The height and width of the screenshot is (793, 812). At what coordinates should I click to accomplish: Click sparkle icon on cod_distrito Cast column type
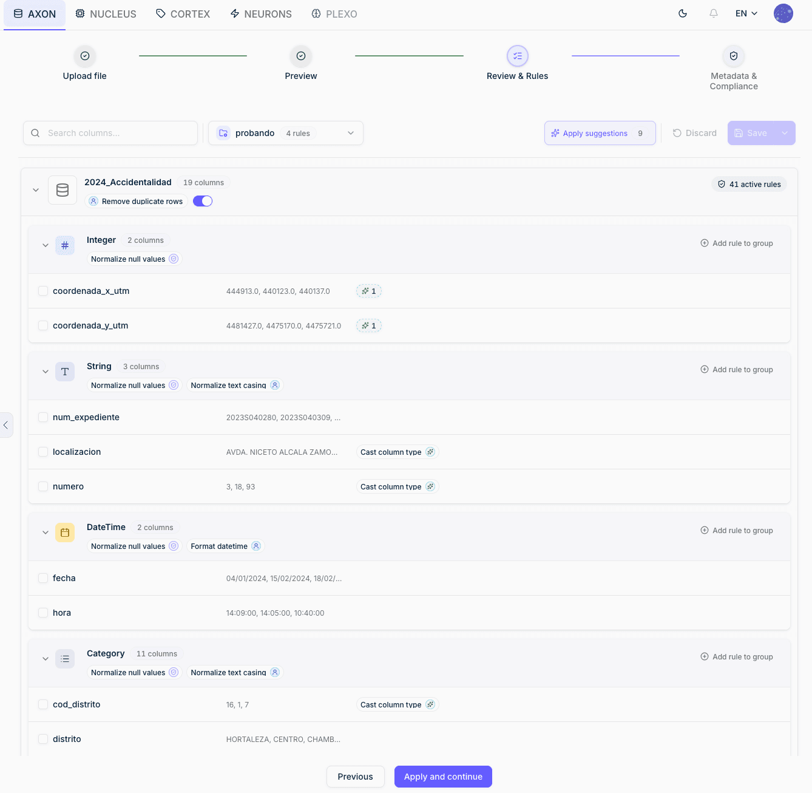(430, 704)
